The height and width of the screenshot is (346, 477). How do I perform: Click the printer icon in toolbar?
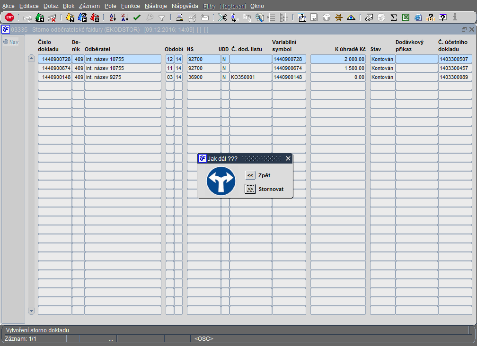point(180,17)
